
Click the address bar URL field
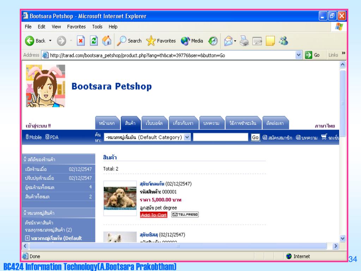pos(172,55)
